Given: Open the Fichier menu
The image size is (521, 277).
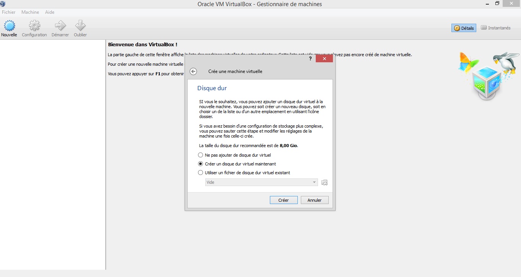Looking at the screenshot, I should tap(9, 12).
